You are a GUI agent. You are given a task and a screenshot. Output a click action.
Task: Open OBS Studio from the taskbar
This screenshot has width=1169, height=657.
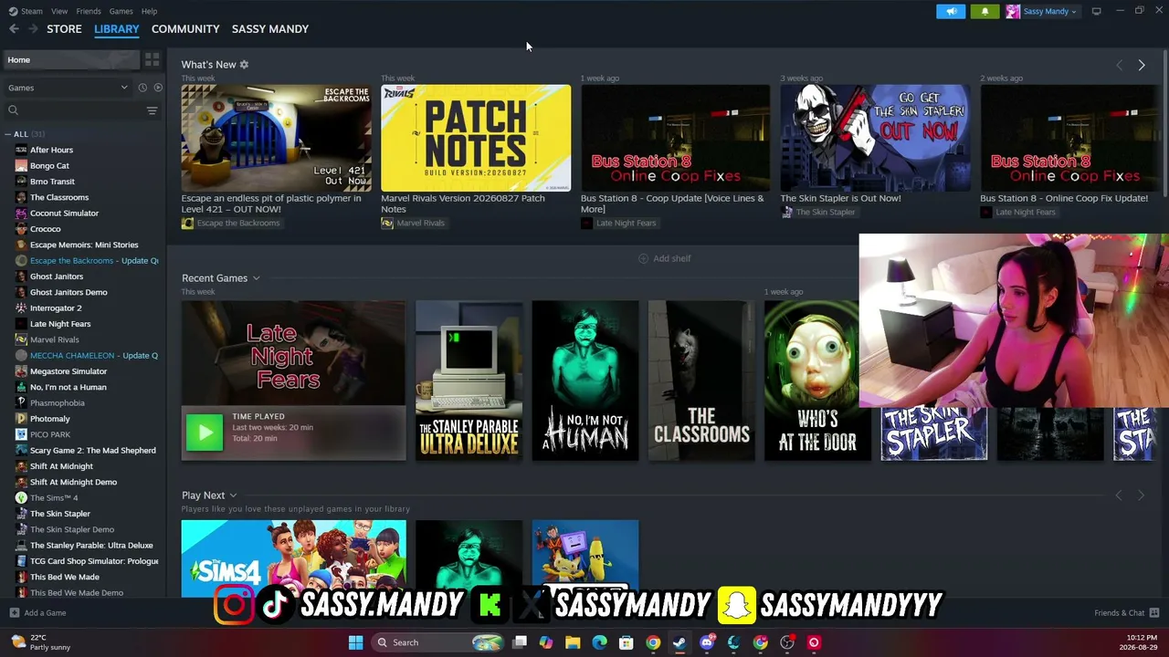[x=787, y=642]
